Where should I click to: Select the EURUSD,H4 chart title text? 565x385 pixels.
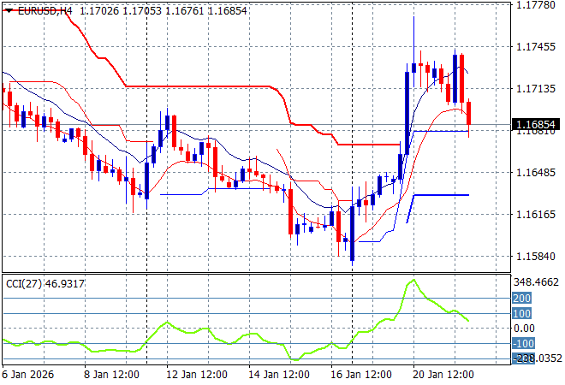pos(45,11)
